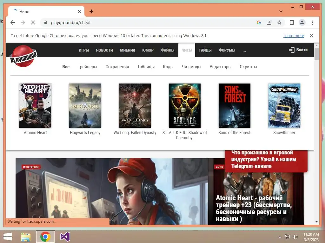Click the SnowRunner title link
The height and width of the screenshot is (243, 325).
[284, 133]
